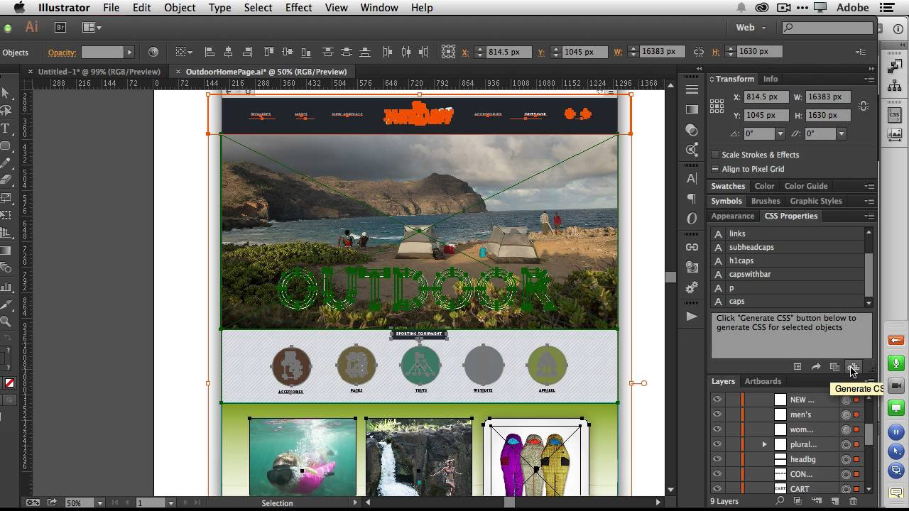Image resolution: width=909 pixels, height=511 pixels.
Task: Align objects to vertical top
Action: tap(269, 52)
